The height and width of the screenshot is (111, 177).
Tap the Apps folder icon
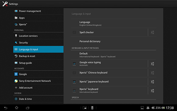pos(16,18)
